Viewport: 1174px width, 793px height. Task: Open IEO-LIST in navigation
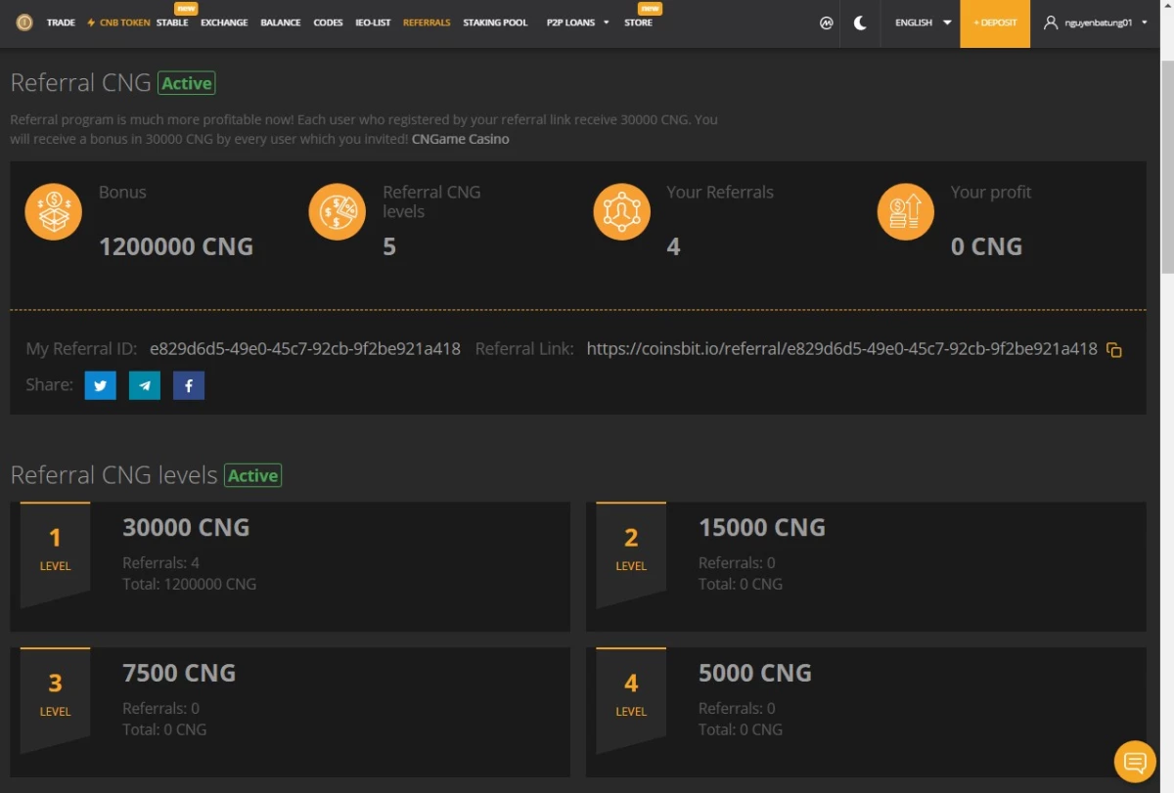click(x=373, y=22)
